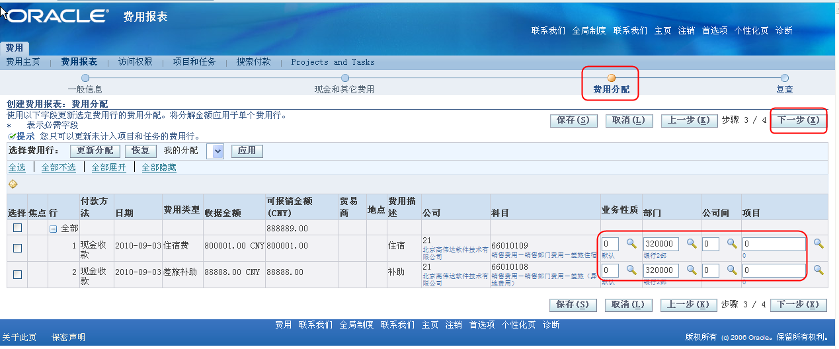The image size is (839, 349).
Task: Click into row 2 公司间 input field
Action: pos(711,270)
